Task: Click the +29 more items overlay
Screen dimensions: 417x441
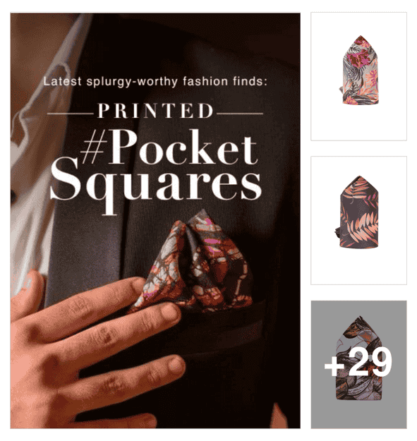Action: 358,364
